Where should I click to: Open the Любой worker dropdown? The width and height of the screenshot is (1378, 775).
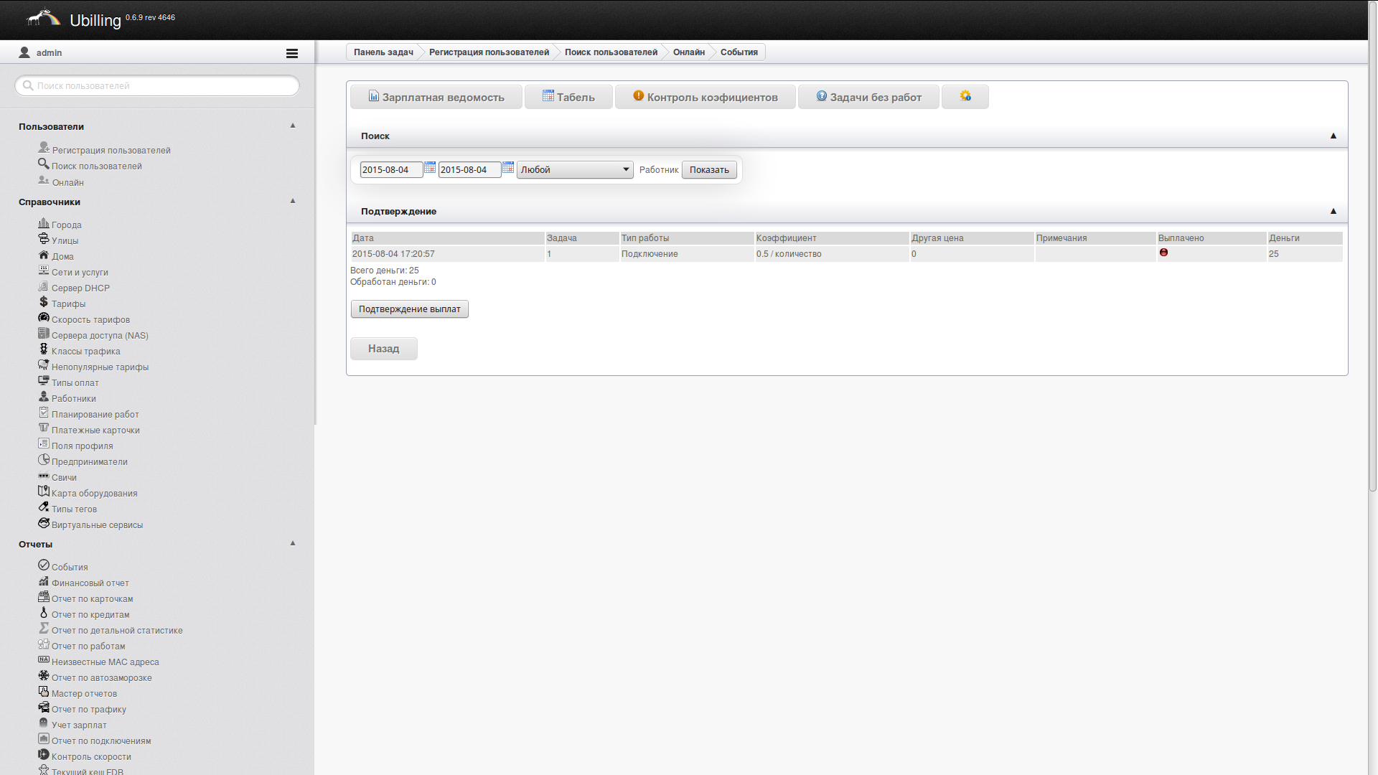pos(575,170)
